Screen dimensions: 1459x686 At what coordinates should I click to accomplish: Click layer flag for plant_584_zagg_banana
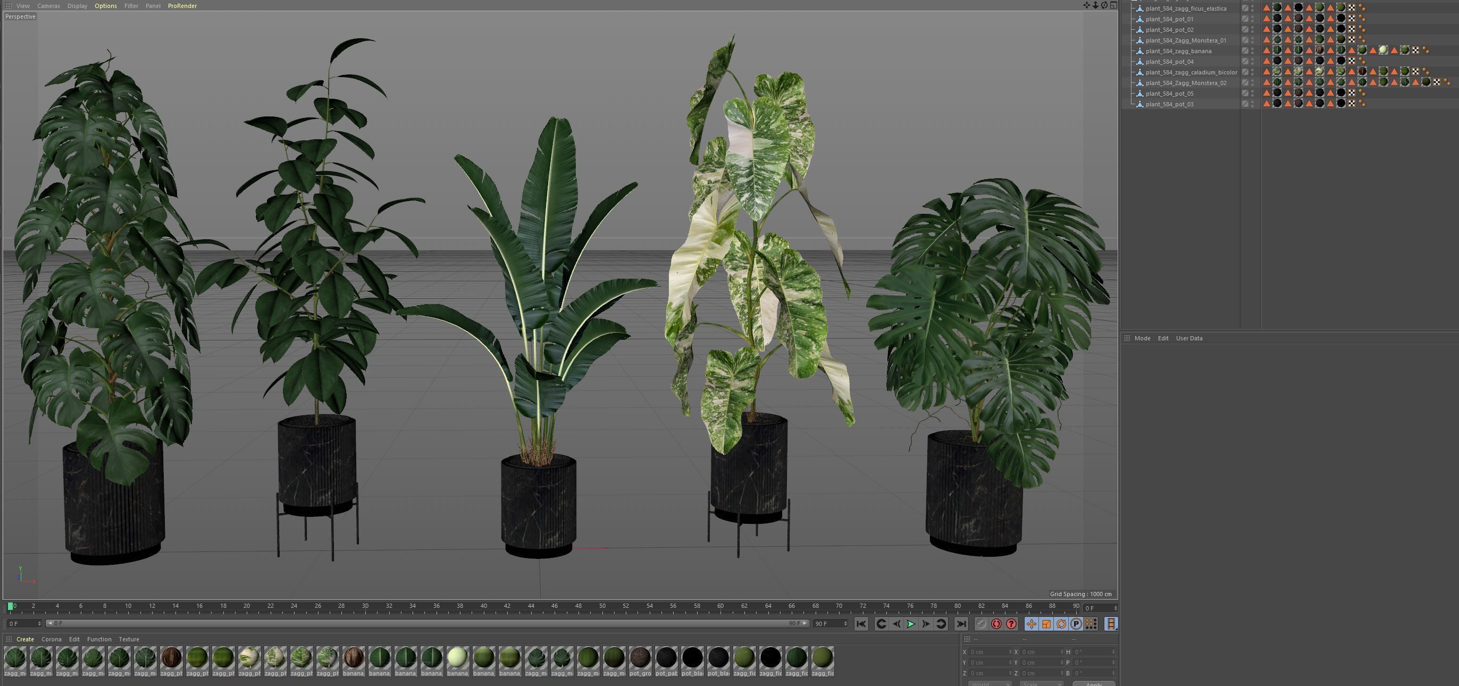point(1245,51)
